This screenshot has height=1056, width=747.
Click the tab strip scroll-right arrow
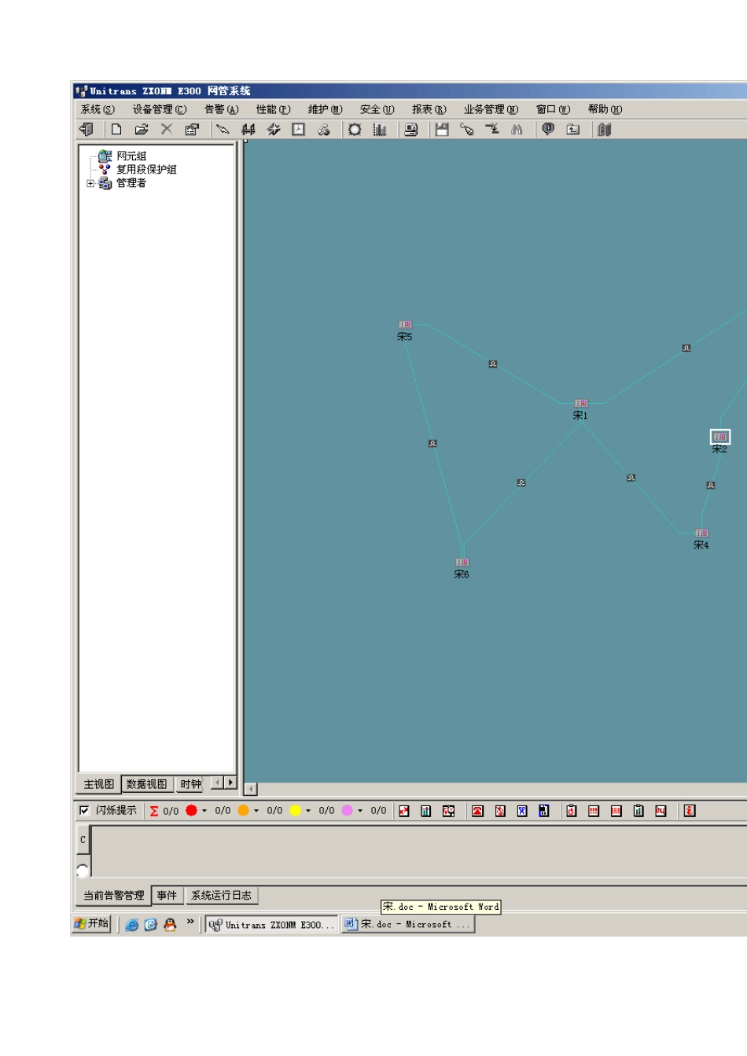click(230, 783)
